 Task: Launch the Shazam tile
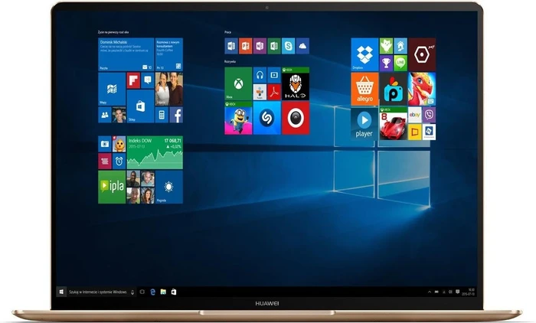coord(267,118)
